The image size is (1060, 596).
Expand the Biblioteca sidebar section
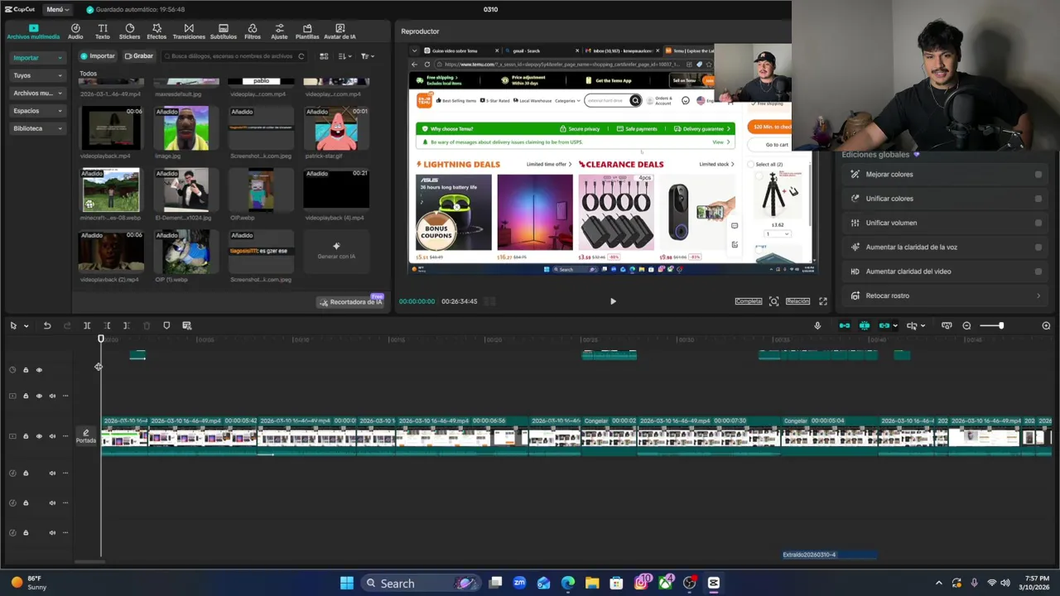click(x=37, y=128)
